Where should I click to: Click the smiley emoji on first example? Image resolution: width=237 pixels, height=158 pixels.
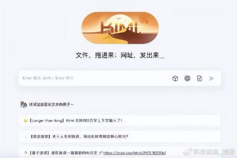point(26,120)
